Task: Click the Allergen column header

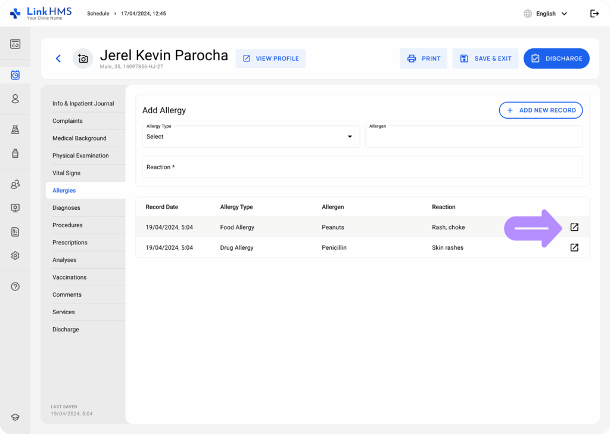Action: pos(332,207)
